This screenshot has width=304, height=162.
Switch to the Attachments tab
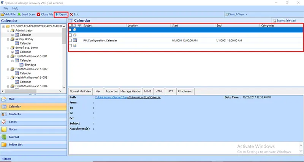coord(185,91)
